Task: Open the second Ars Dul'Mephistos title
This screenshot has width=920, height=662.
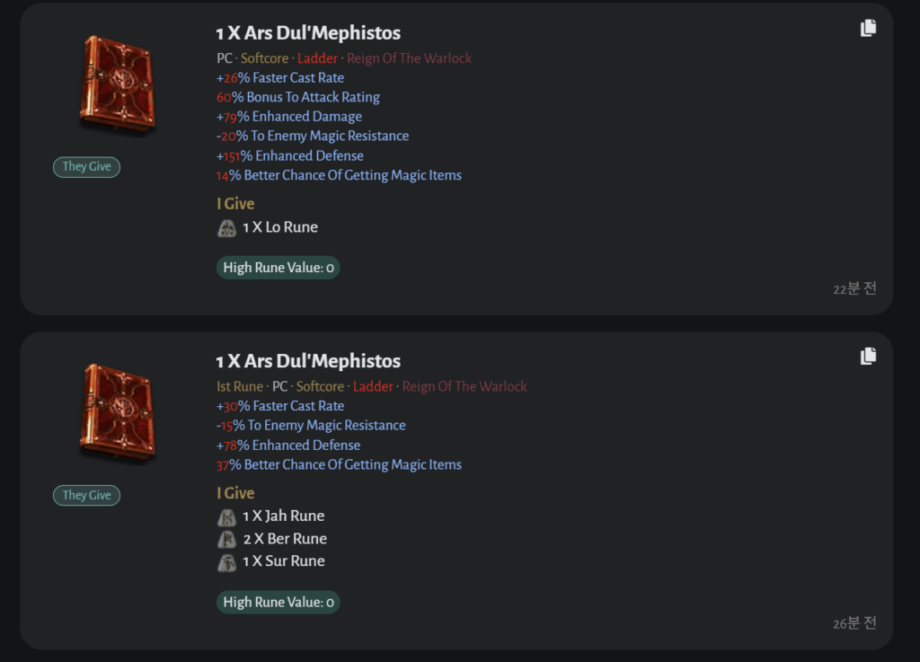Action: pyautogui.click(x=308, y=361)
